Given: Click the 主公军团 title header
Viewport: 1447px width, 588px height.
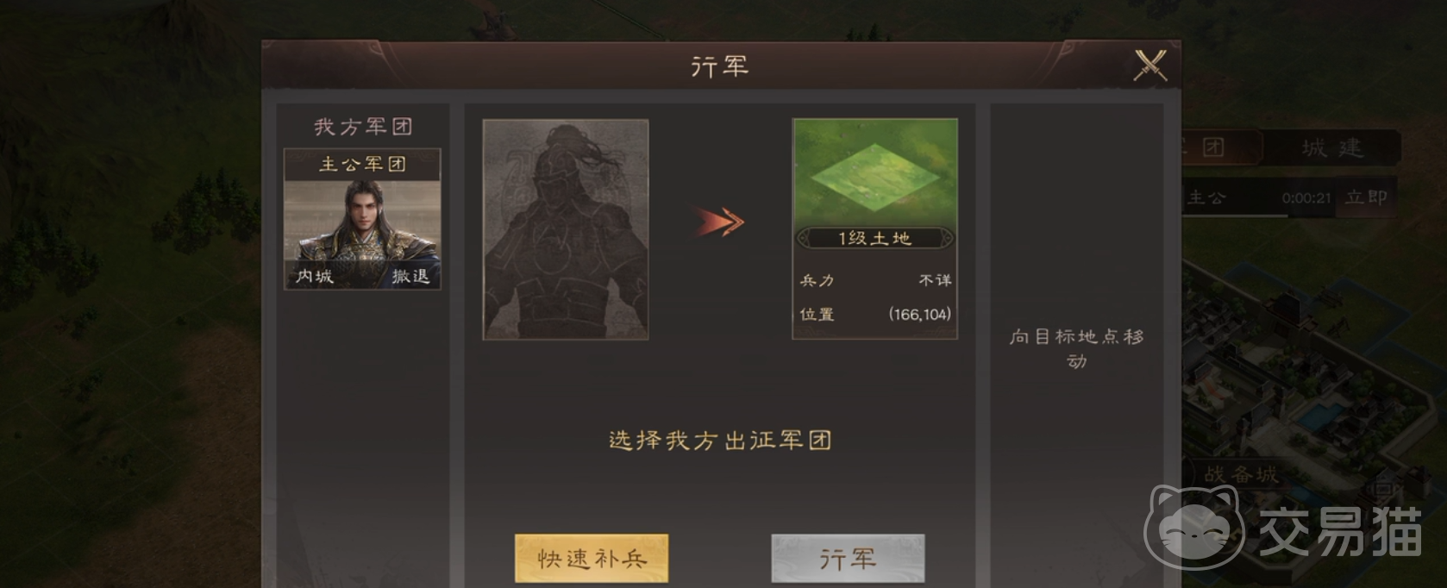Looking at the screenshot, I should [x=362, y=165].
